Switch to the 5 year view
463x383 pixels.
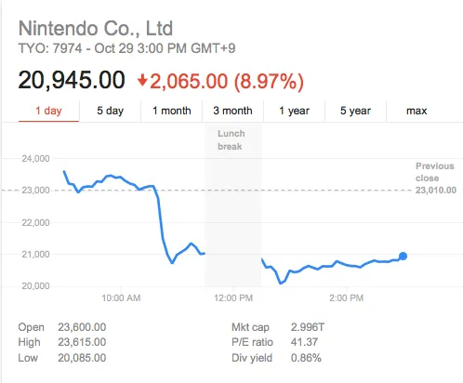tap(355, 111)
